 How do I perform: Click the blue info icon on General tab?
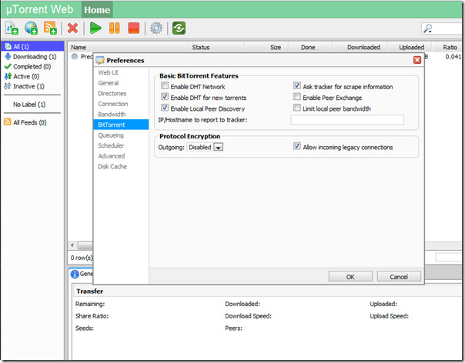tap(75, 274)
